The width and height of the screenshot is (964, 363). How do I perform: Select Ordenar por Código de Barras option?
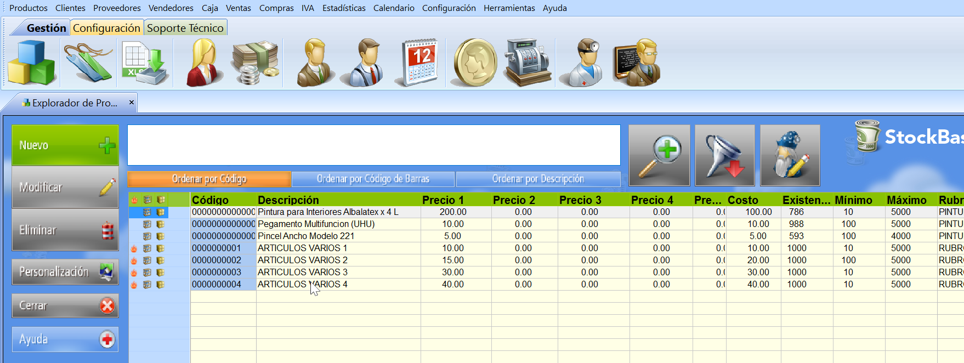point(373,179)
